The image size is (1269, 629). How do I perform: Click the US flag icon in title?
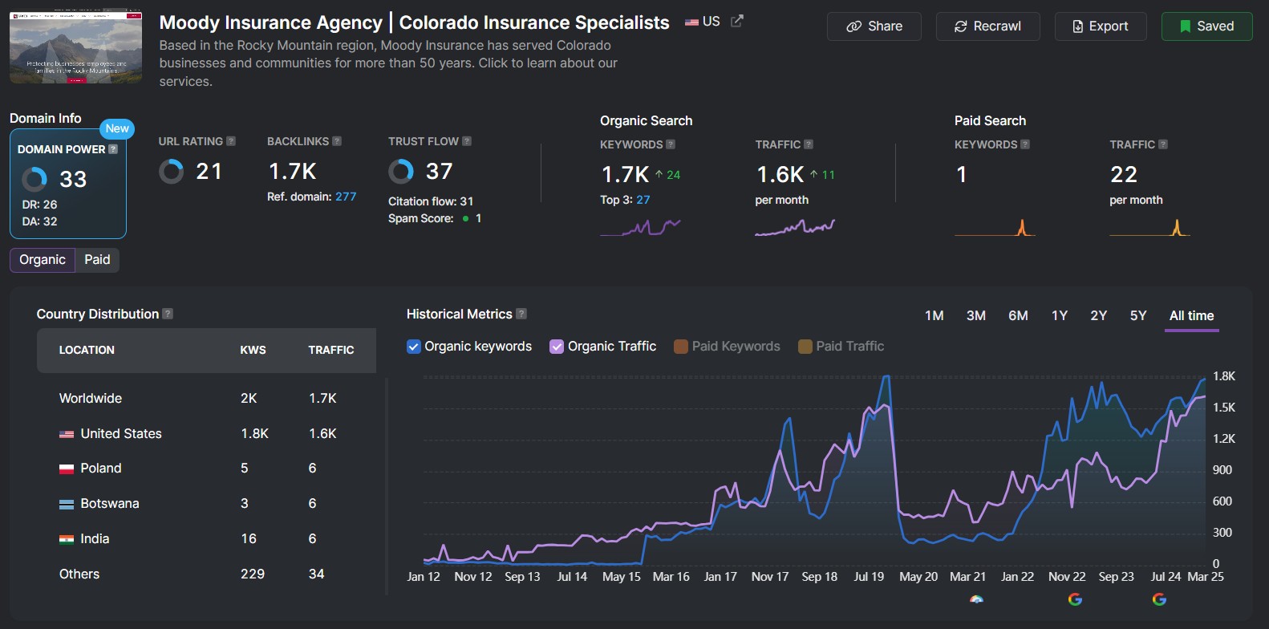coord(691,22)
